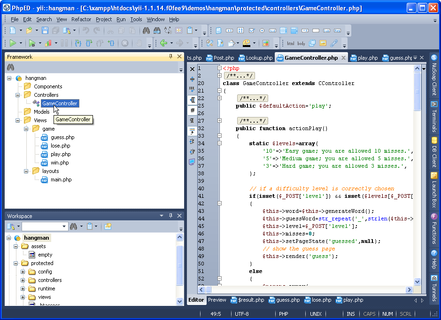Insert a hyperlink using the chain icon

[333, 43]
